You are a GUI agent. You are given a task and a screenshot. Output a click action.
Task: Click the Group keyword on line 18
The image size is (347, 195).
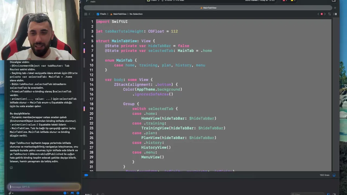pyautogui.click(x=129, y=104)
